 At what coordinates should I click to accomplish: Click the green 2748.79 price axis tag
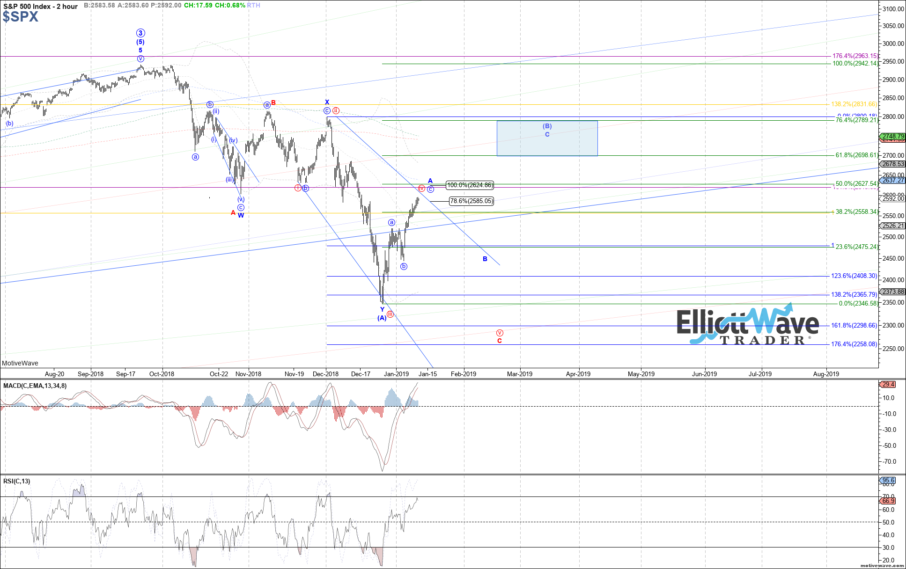coord(893,137)
